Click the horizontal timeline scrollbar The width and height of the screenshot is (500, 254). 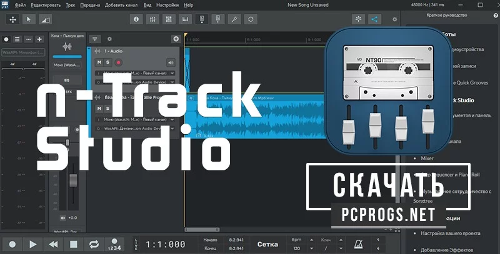click(x=202, y=230)
